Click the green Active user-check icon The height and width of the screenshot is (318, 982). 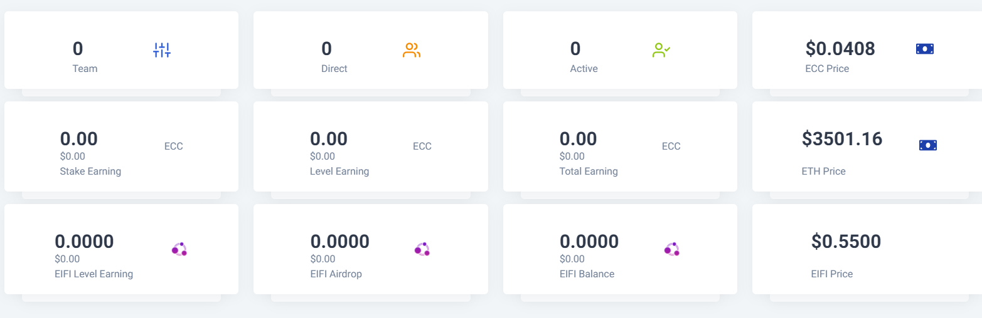click(661, 50)
